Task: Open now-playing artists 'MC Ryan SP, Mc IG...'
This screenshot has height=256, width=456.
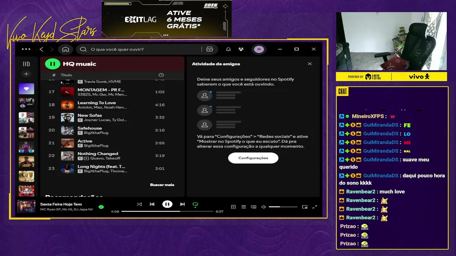Action: tap(67, 209)
